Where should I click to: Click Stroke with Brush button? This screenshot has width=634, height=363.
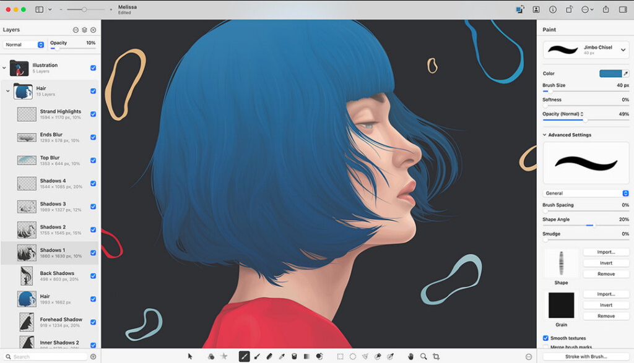pos(586,357)
